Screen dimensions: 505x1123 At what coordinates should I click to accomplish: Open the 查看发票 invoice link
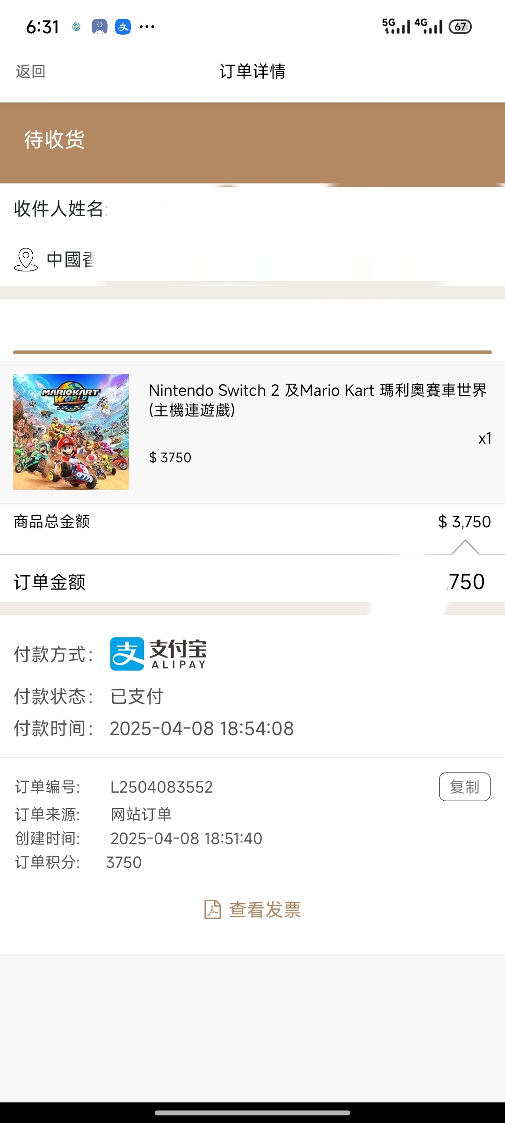pyautogui.click(x=264, y=910)
